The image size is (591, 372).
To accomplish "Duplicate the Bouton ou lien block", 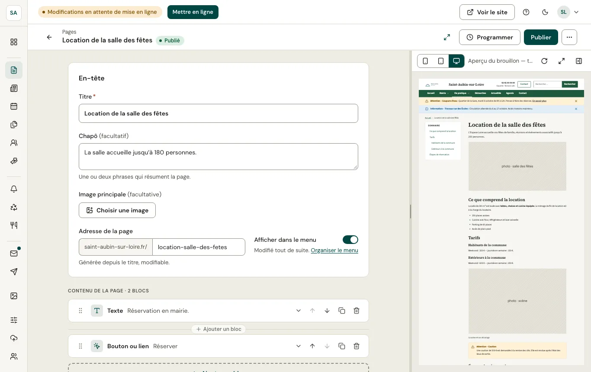I will tap(342, 346).
